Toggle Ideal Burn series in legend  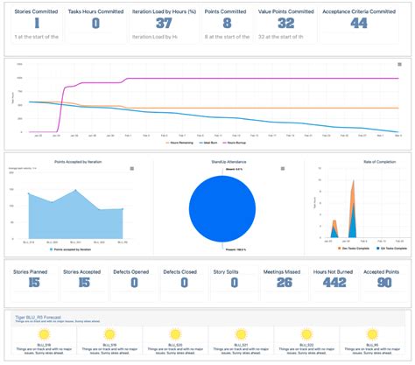point(208,143)
